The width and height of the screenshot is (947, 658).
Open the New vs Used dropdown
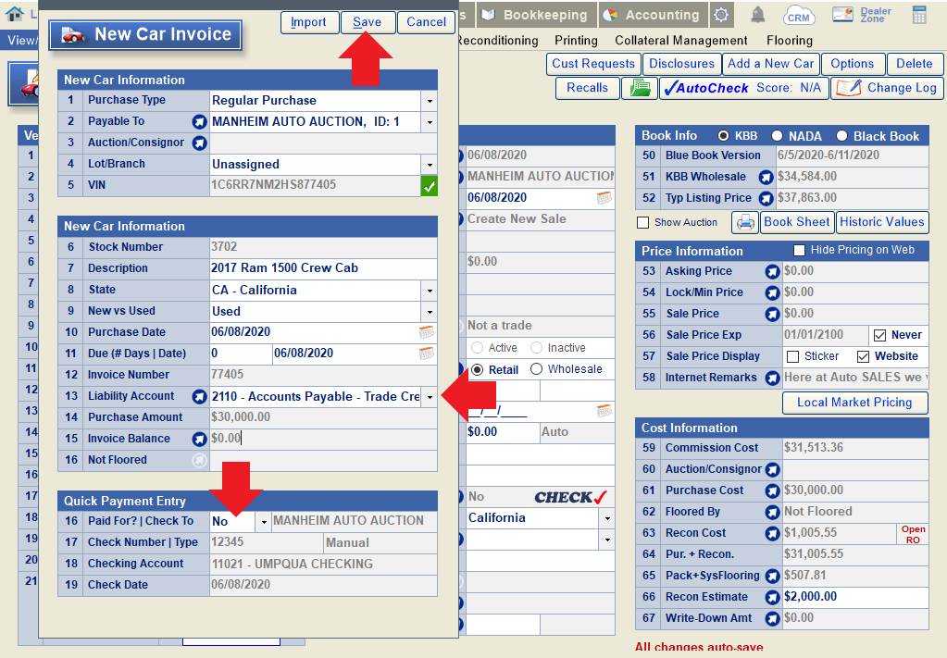430,312
